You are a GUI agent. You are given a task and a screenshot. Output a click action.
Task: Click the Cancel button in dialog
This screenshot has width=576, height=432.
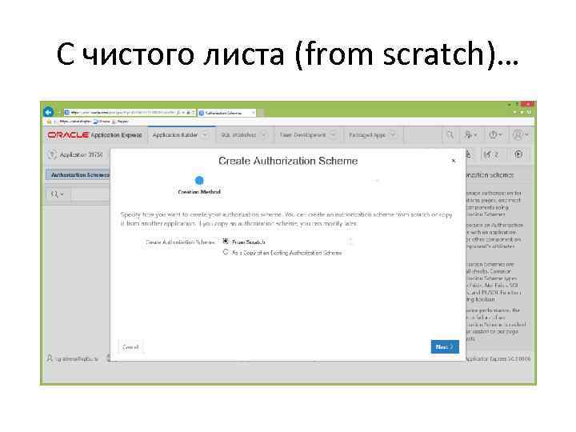pyautogui.click(x=130, y=347)
